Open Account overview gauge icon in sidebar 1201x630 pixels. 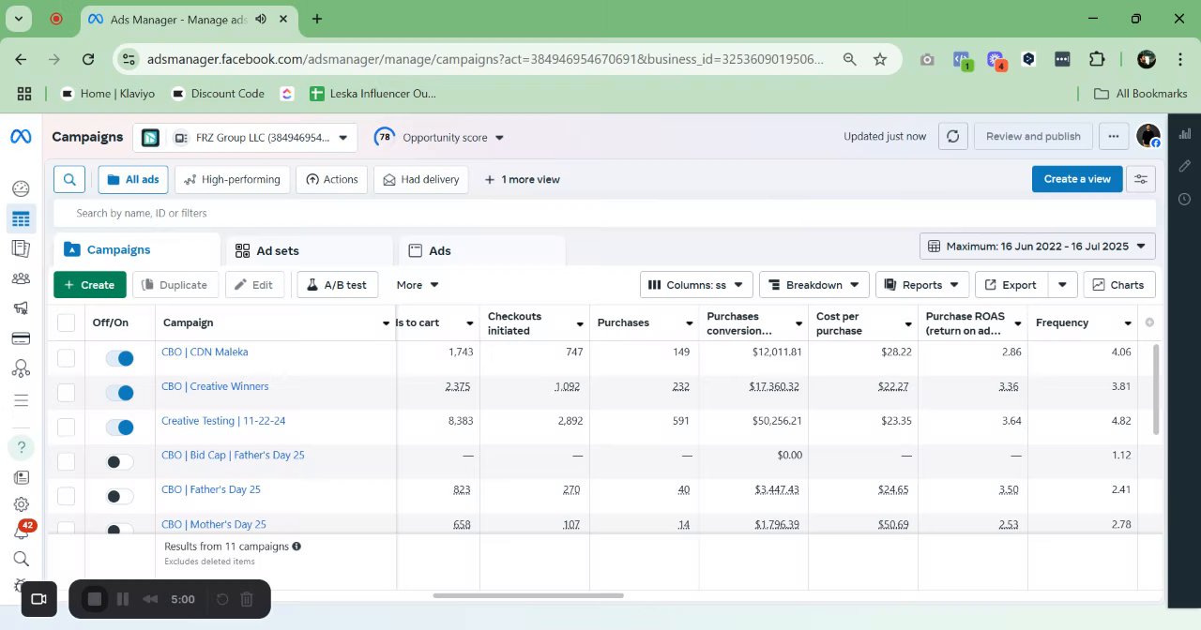(x=21, y=188)
